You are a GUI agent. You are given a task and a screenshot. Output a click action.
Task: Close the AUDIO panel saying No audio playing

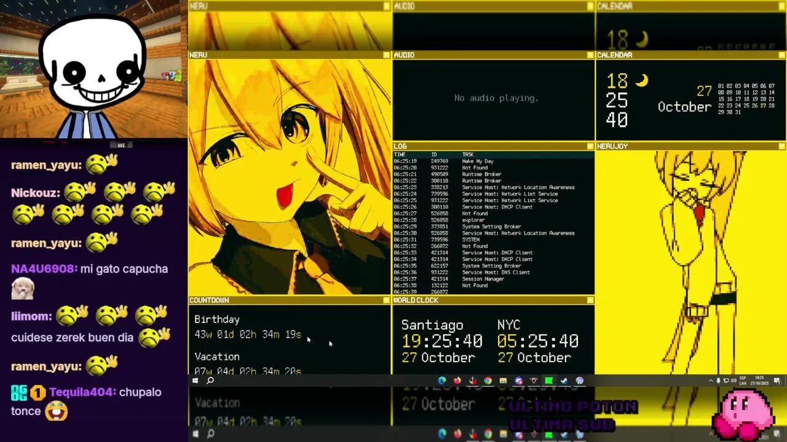[x=590, y=55]
